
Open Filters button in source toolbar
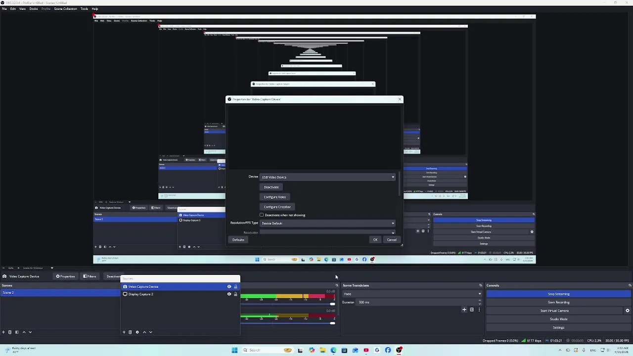point(90,276)
